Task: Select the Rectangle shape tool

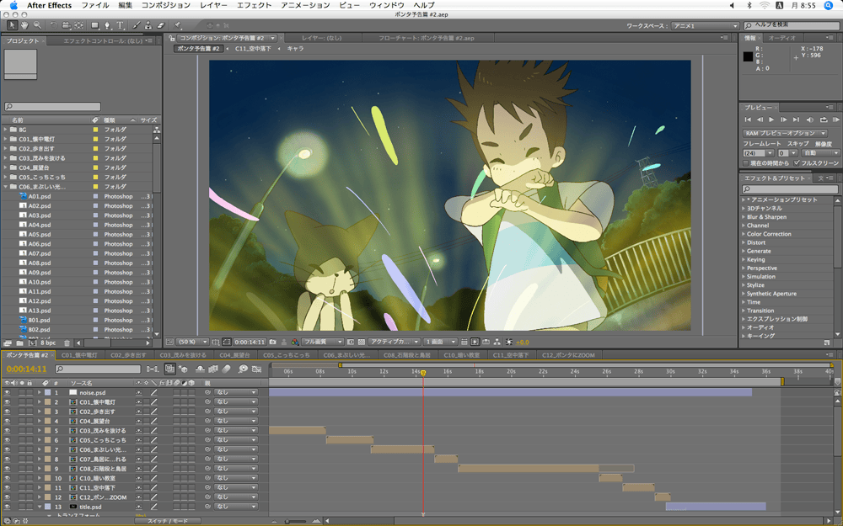Action: point(95,25)
